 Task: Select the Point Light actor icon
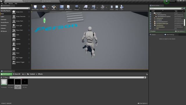pos(14,26)
